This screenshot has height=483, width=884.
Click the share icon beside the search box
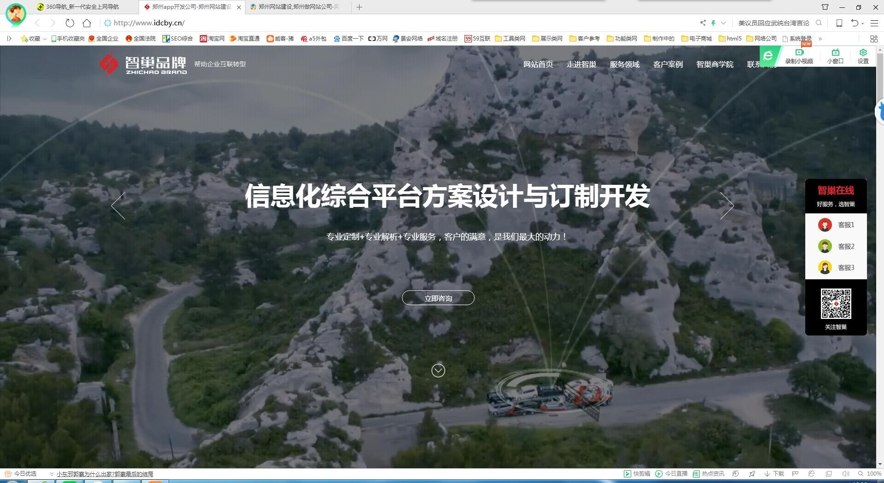[703, 23]
